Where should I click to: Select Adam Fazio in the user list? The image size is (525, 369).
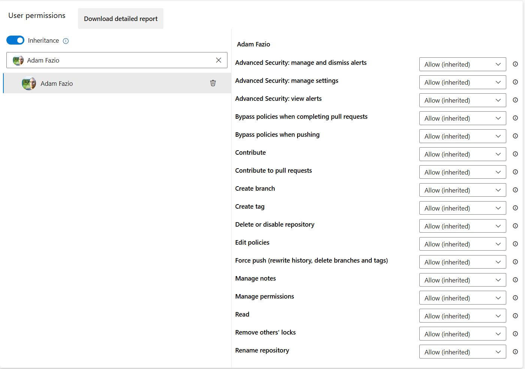coord(57,84)
